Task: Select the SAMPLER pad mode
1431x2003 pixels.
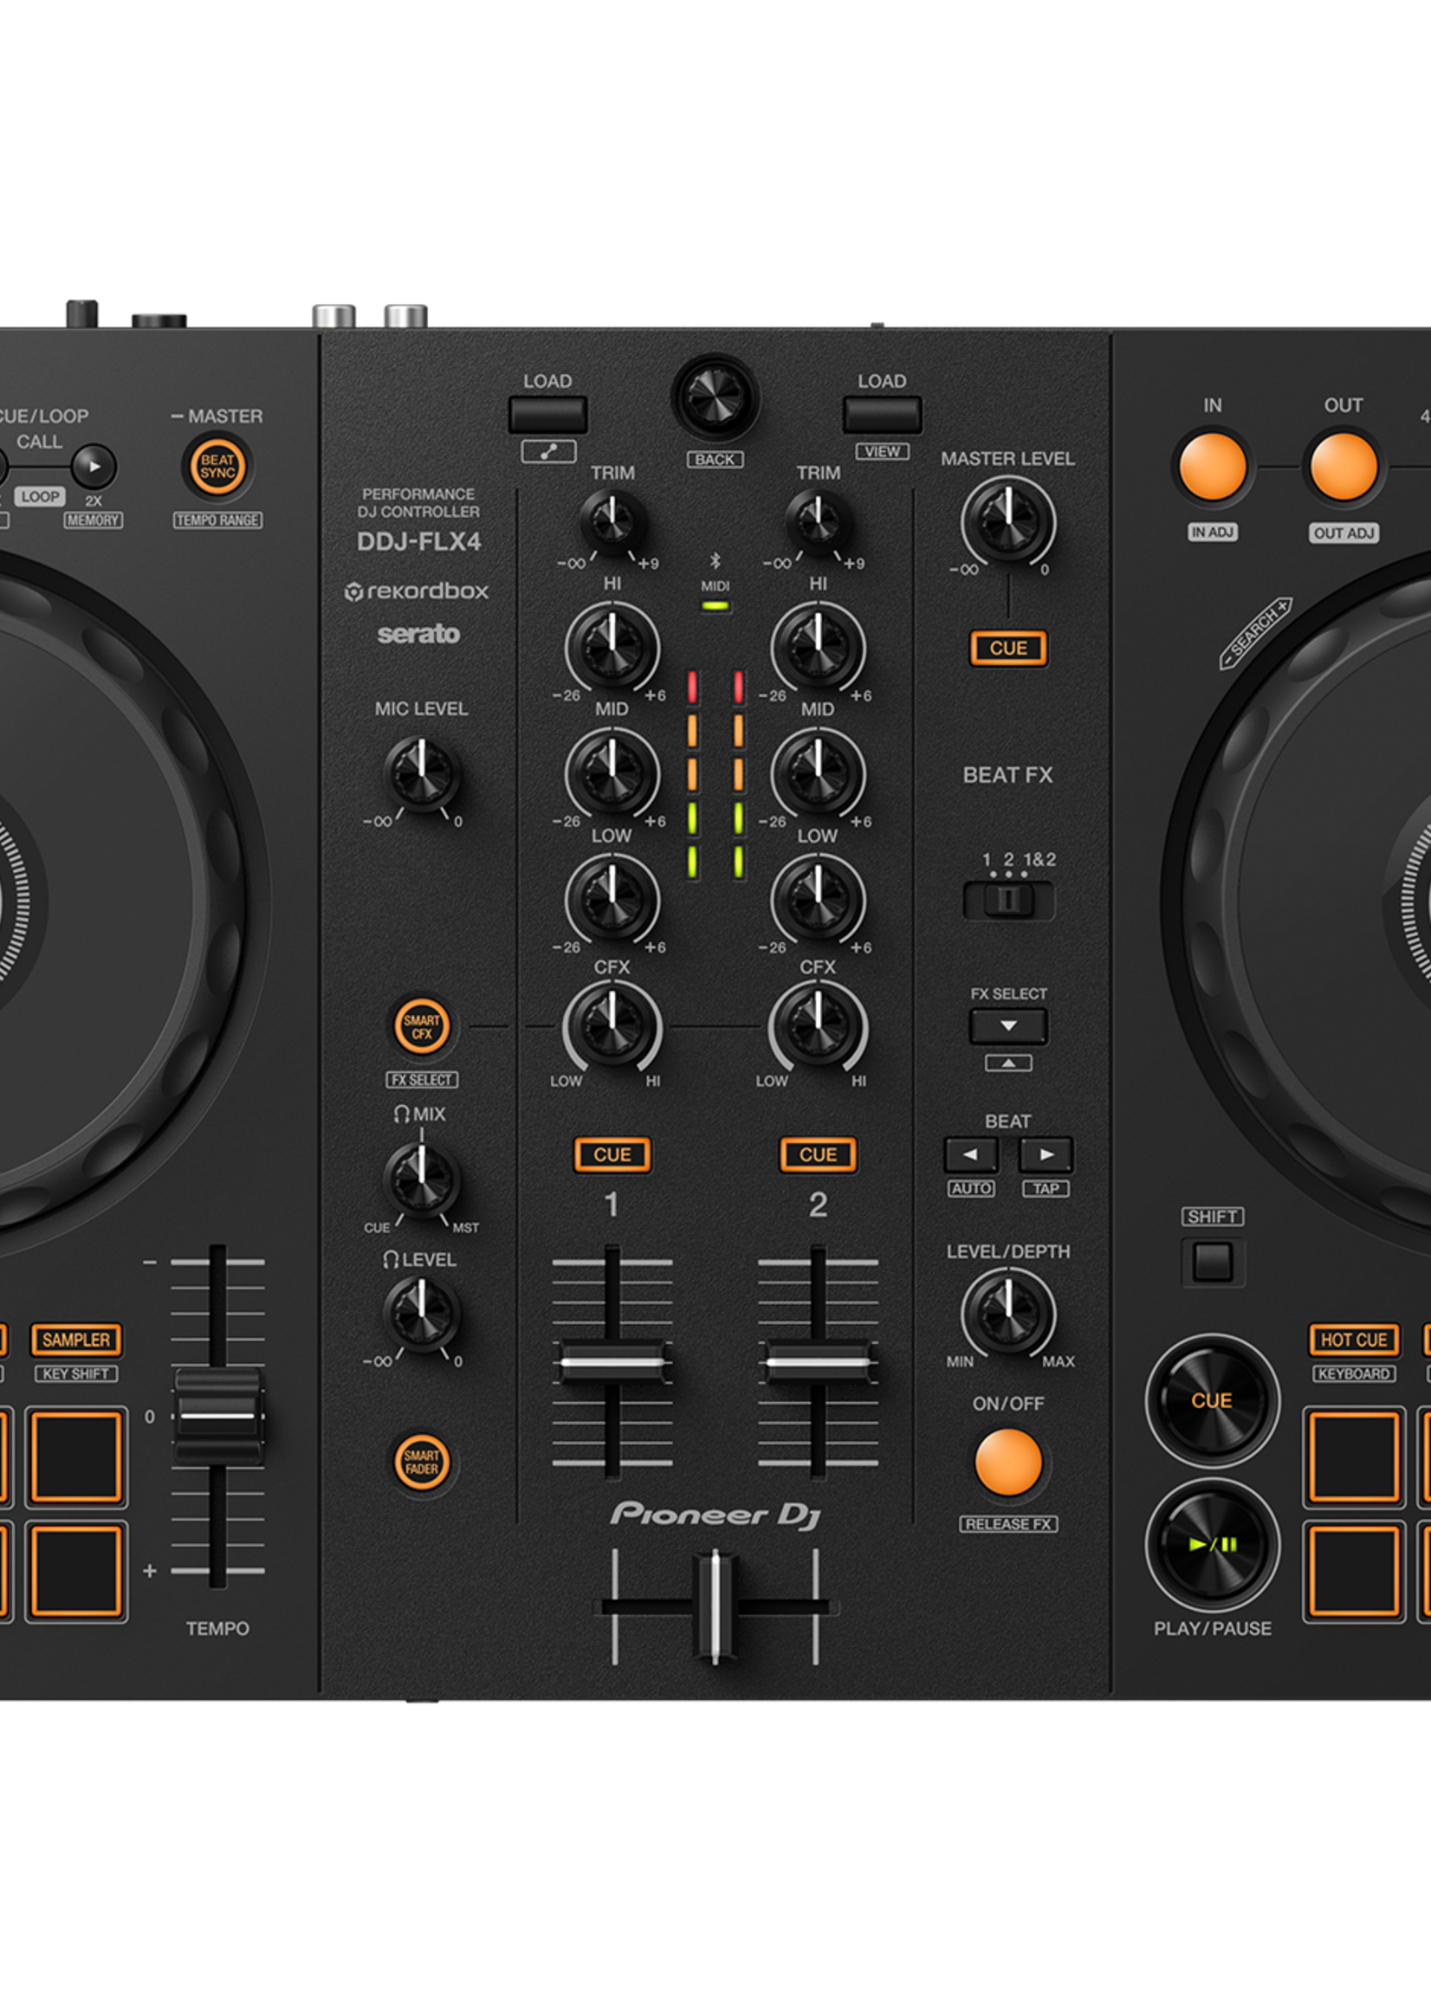Action: click(76, 1340)
